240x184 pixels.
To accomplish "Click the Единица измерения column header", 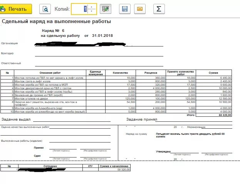I will (96, 73).
